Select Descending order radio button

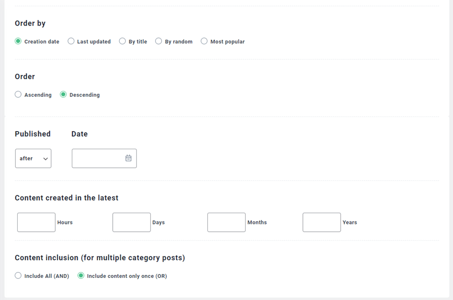pyautogui.click(x=63, y=94)
